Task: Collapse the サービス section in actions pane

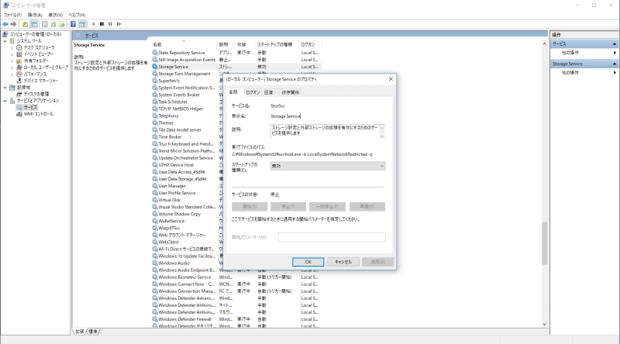Action: click(x=615, y=44)
